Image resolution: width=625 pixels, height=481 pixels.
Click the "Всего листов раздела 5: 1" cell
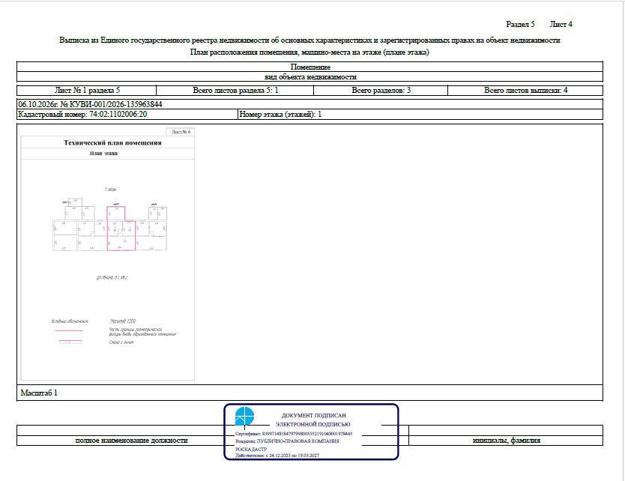pyautogui.click(x=235, y=91)
